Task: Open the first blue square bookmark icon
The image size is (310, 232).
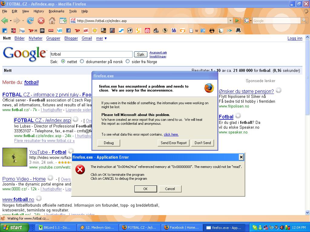Action: point(4,31)
